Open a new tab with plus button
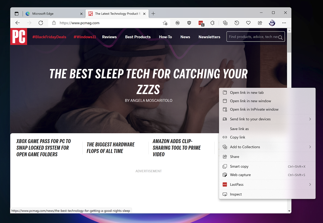Viewport: 323px width, 223px height. [153, 14]
